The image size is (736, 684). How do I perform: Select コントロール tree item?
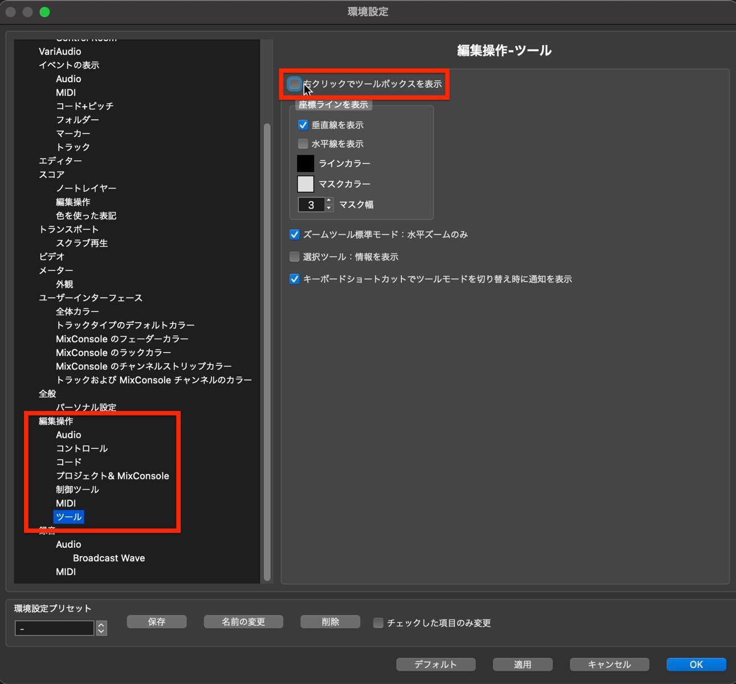82,449
